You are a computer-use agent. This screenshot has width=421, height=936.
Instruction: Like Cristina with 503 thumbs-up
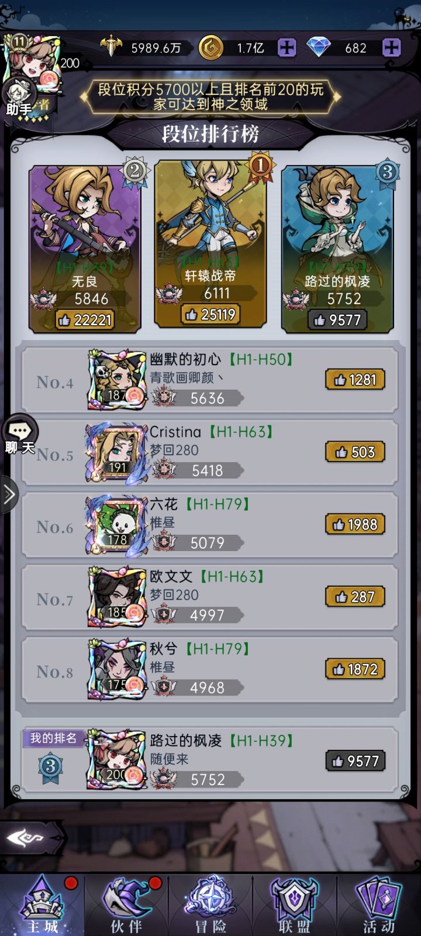click(x=355, y=452)
